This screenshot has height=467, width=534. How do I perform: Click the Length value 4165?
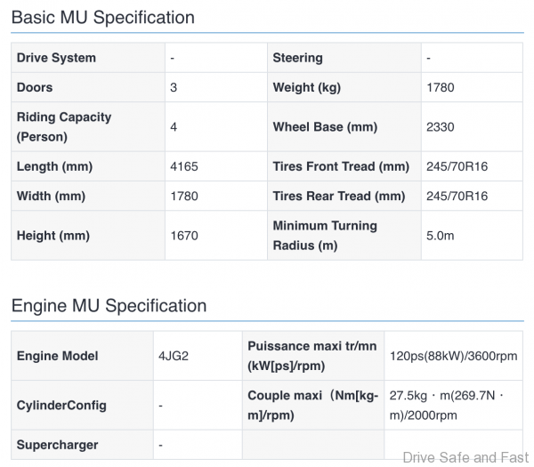pyautogui.click(x=184, y=166)
